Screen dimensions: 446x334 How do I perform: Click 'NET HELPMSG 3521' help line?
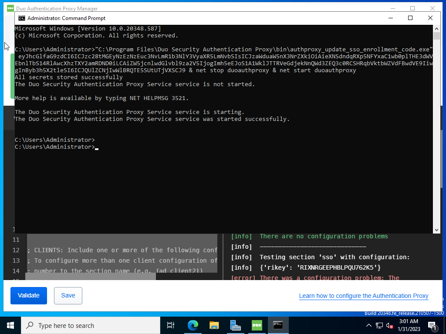point(102,98)
